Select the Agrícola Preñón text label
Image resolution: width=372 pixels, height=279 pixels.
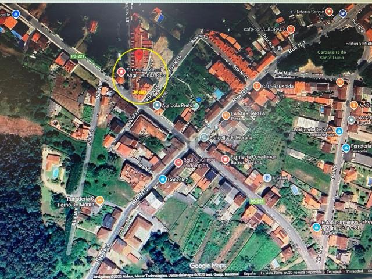point(178,105)
